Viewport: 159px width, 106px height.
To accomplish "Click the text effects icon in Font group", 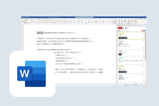I will tap(40, 22).
